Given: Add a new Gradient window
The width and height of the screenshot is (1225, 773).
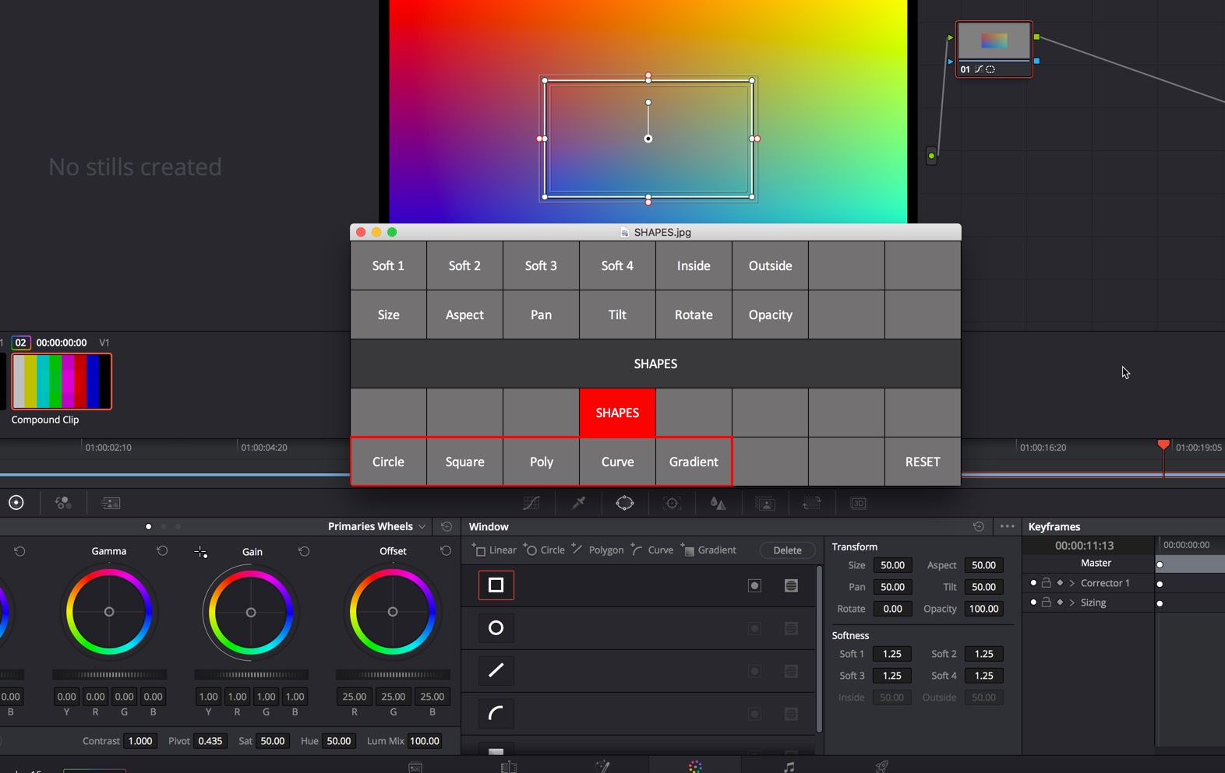Looking at the screenshot, I should [x=708, y=550].
